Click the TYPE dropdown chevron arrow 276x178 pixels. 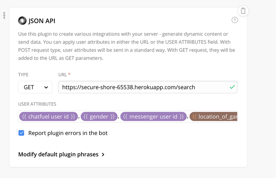click(x=46, y=87)
